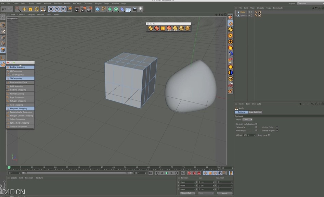Click the texture mode checkerboard icon
Viewport: 324px width, 197px height.
click(3, 31)
